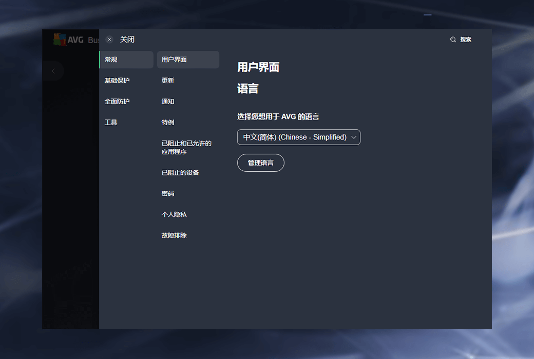Screen dimensions: 534x359
Task: Click the magnifier search icon
Action: point(453,39)
